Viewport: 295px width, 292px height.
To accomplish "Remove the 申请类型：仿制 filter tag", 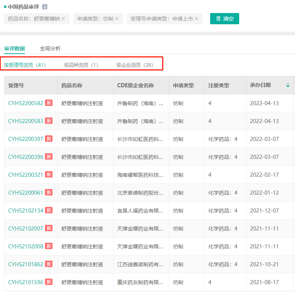I will coord(117,19).
